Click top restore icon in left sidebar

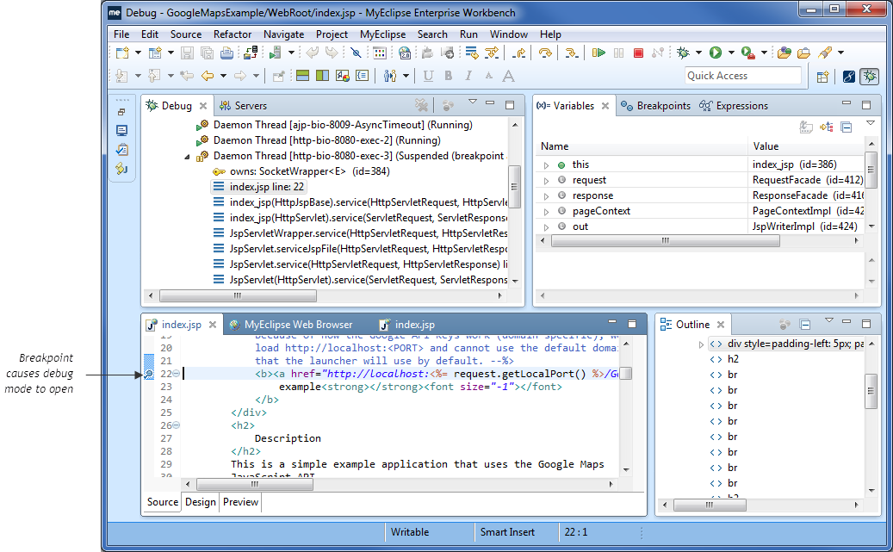coord(121,112)
